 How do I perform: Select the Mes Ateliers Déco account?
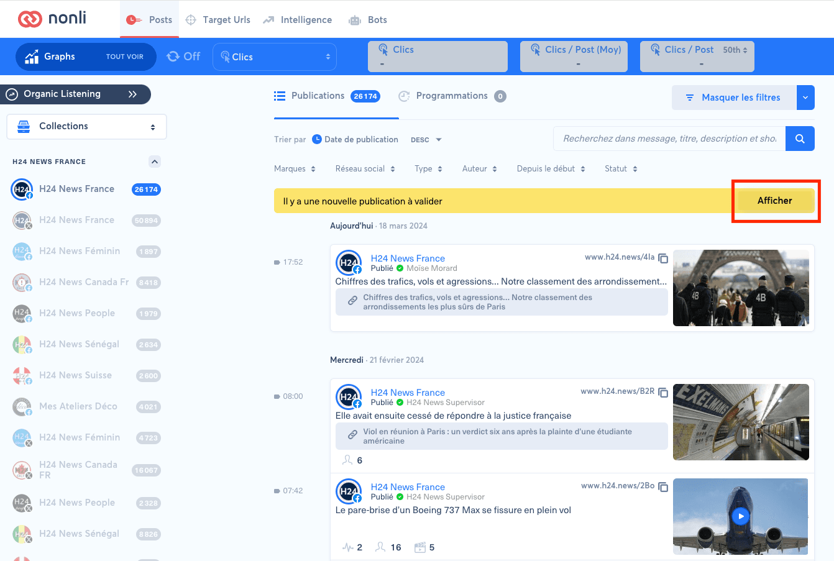pyautogui.click(x=86, y=406)
